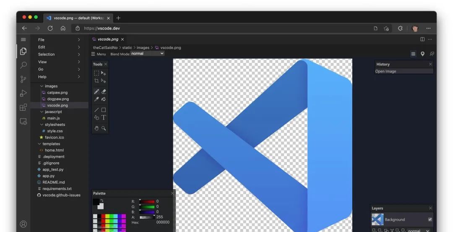Click the Hex value 000000 field
This screenshot has height=232, width=453.
click(x=163, y=222)
